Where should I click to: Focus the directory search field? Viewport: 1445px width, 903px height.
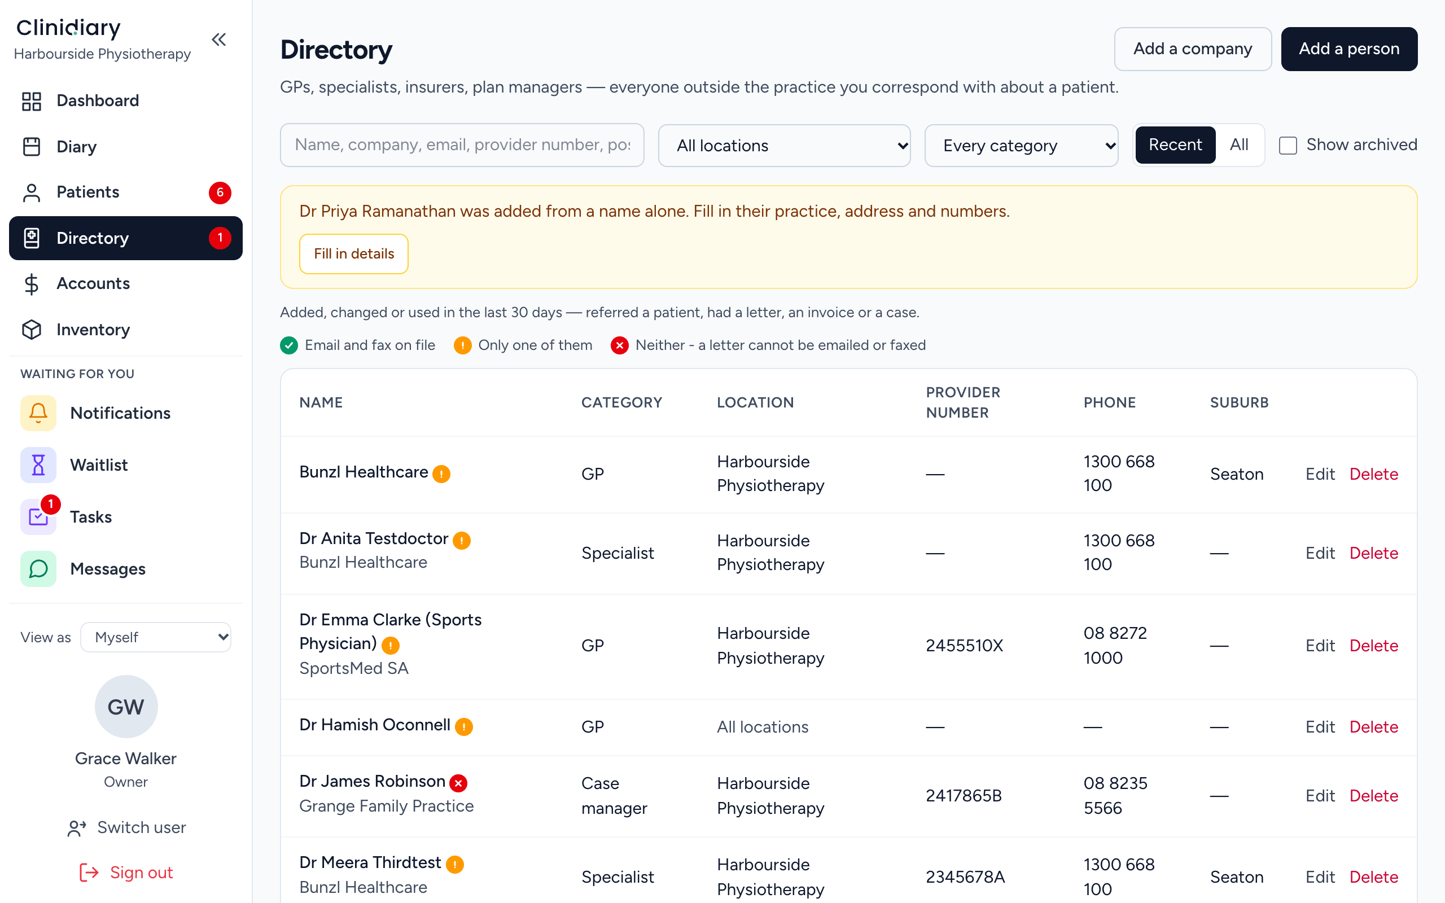tap(462, 145)
